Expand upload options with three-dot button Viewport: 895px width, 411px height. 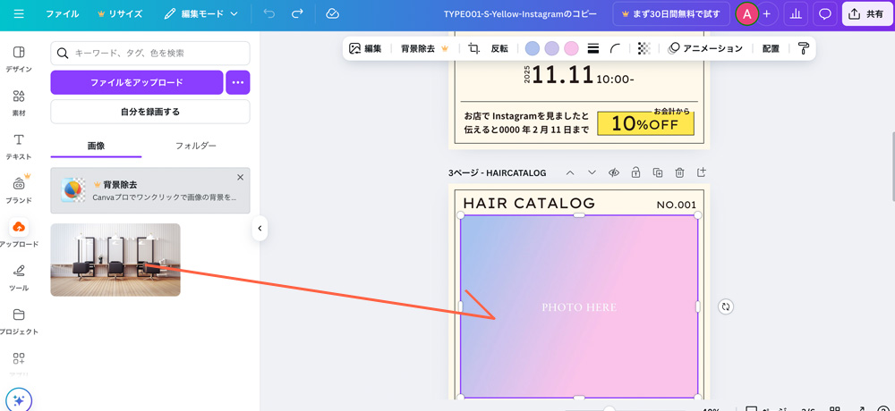(x=237, y=82)
